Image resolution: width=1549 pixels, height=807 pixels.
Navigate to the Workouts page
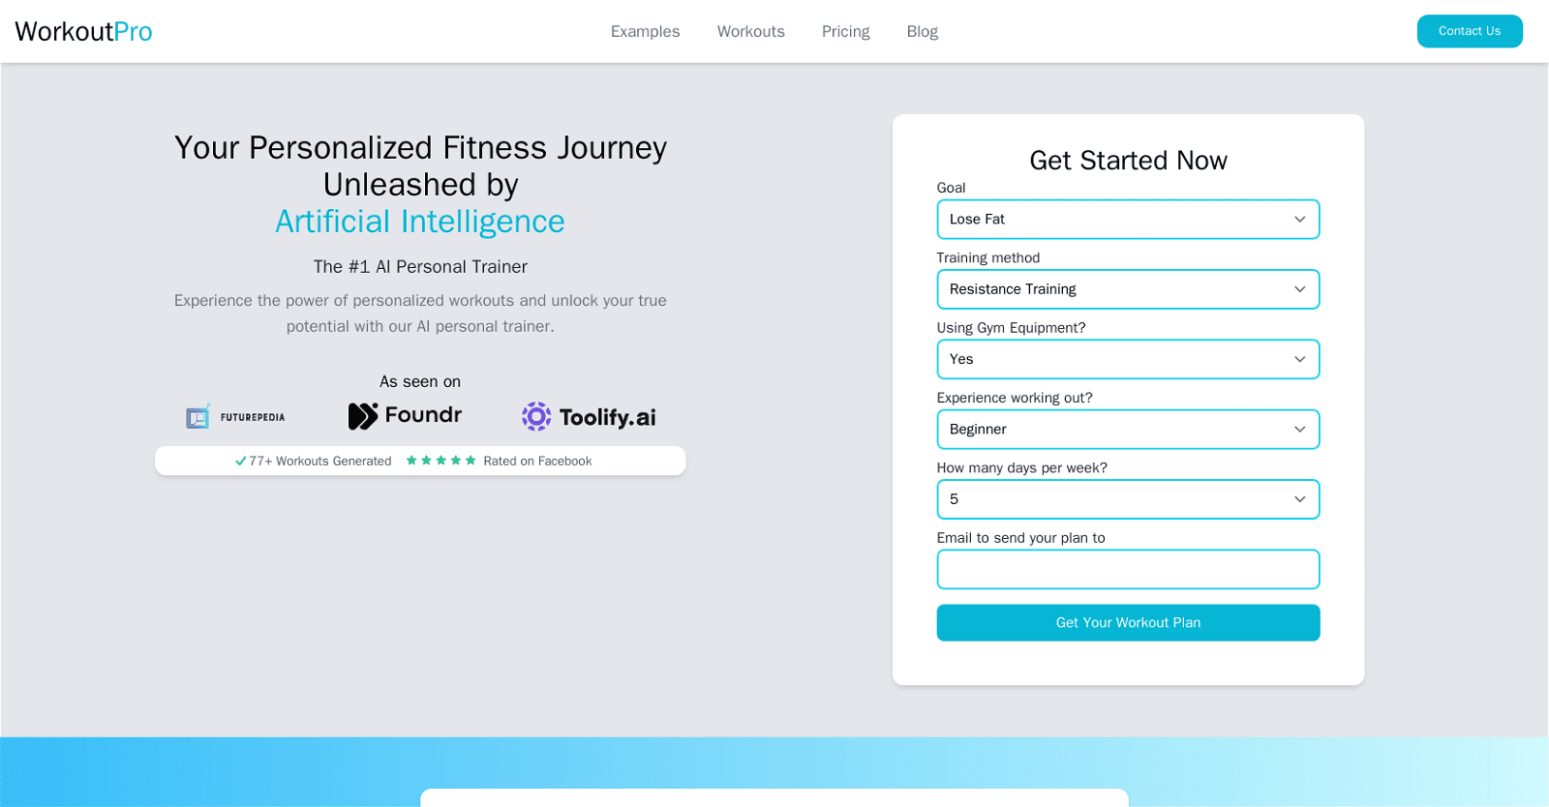pos(750,31)
